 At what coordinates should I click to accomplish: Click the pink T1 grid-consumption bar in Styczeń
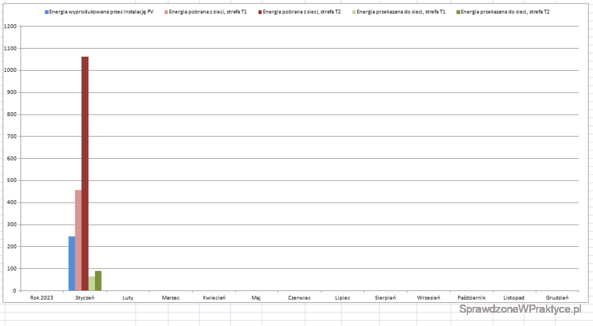[78, 240]
